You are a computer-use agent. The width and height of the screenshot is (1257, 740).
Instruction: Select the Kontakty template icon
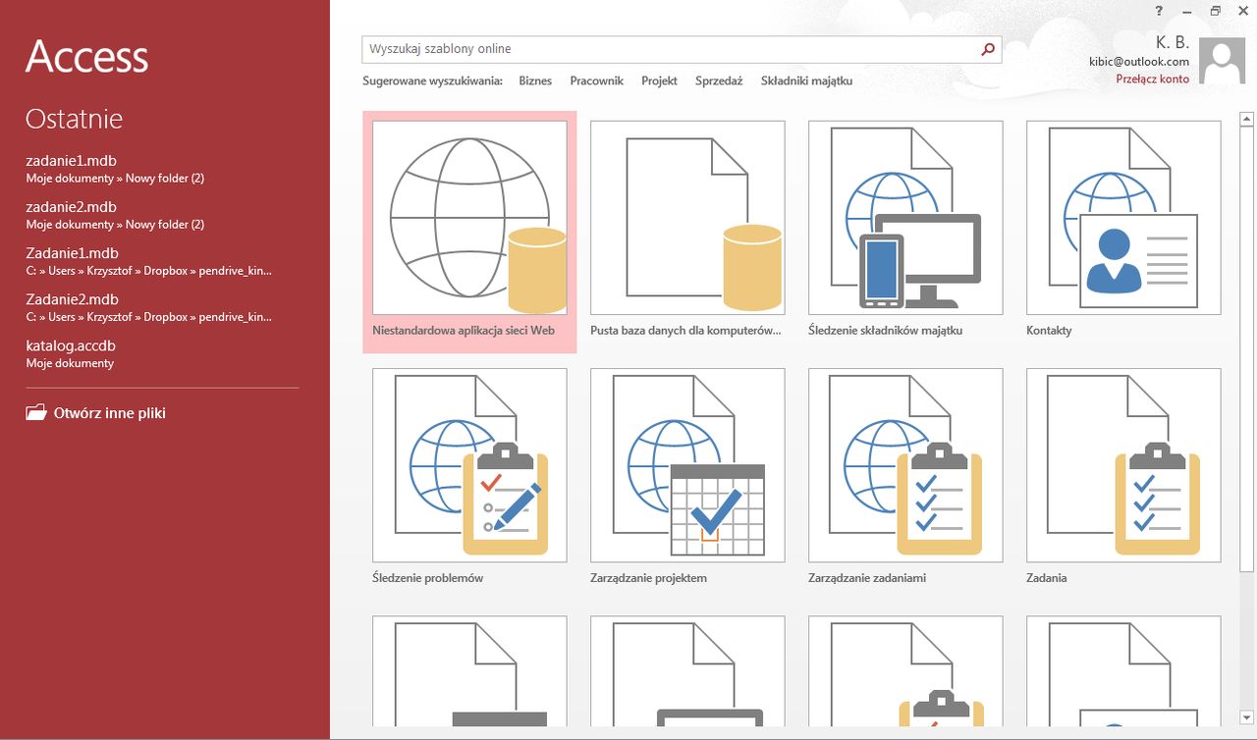pos(1123,217)
